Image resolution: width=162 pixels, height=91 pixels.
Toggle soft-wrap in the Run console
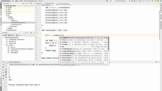pos(6,70)
